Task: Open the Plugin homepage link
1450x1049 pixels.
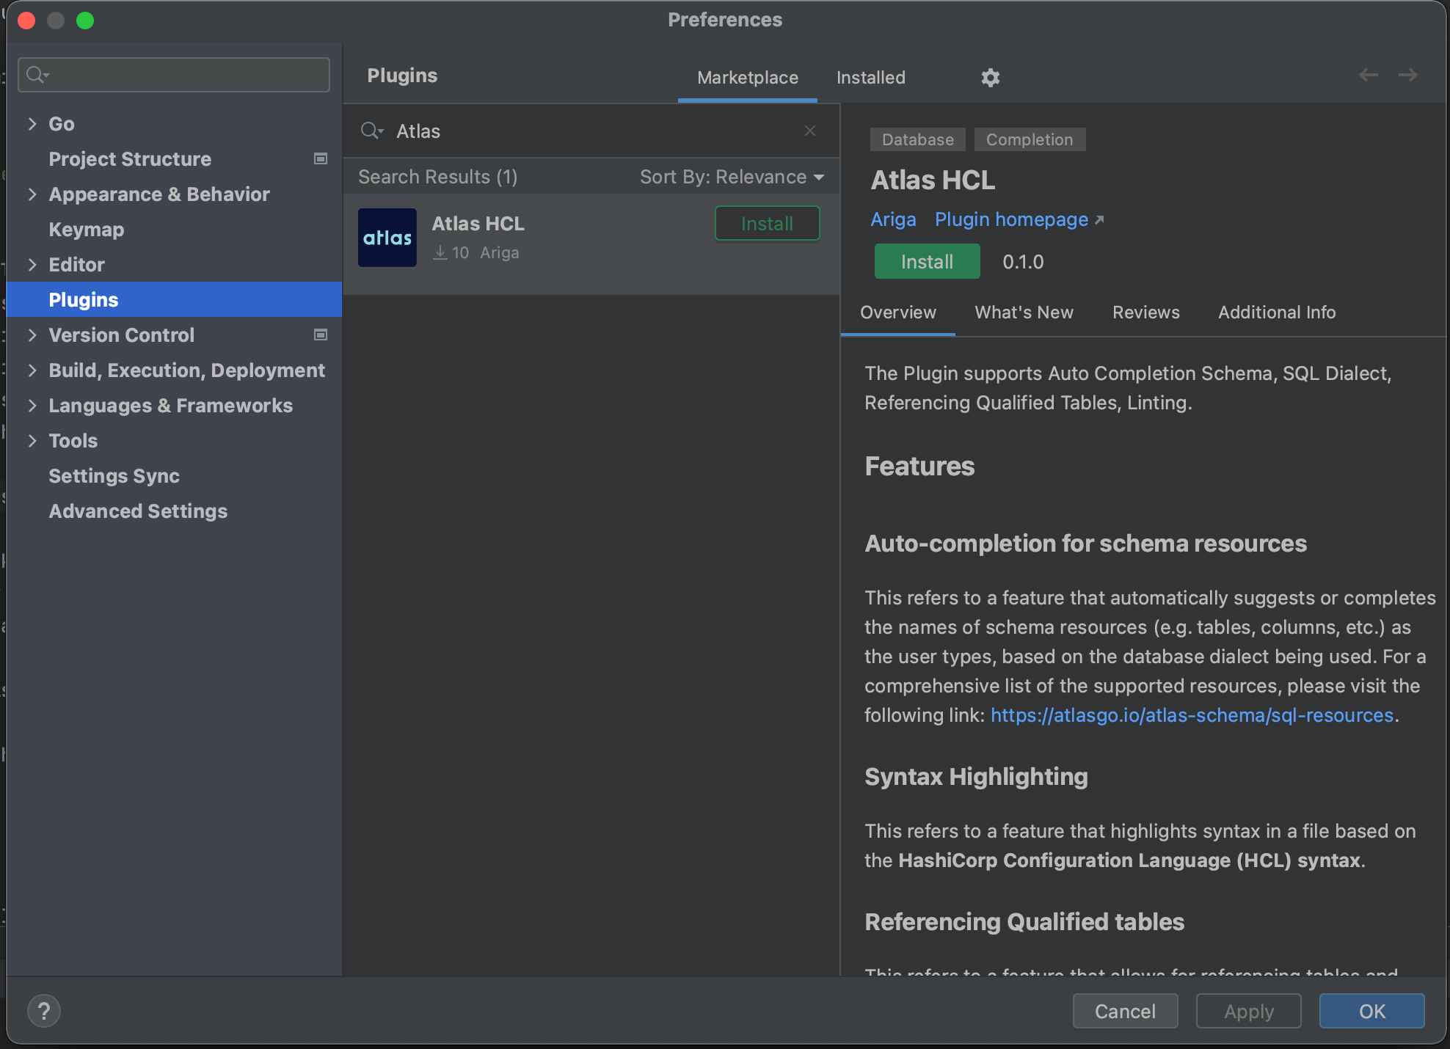Action: coord(1011,219)
